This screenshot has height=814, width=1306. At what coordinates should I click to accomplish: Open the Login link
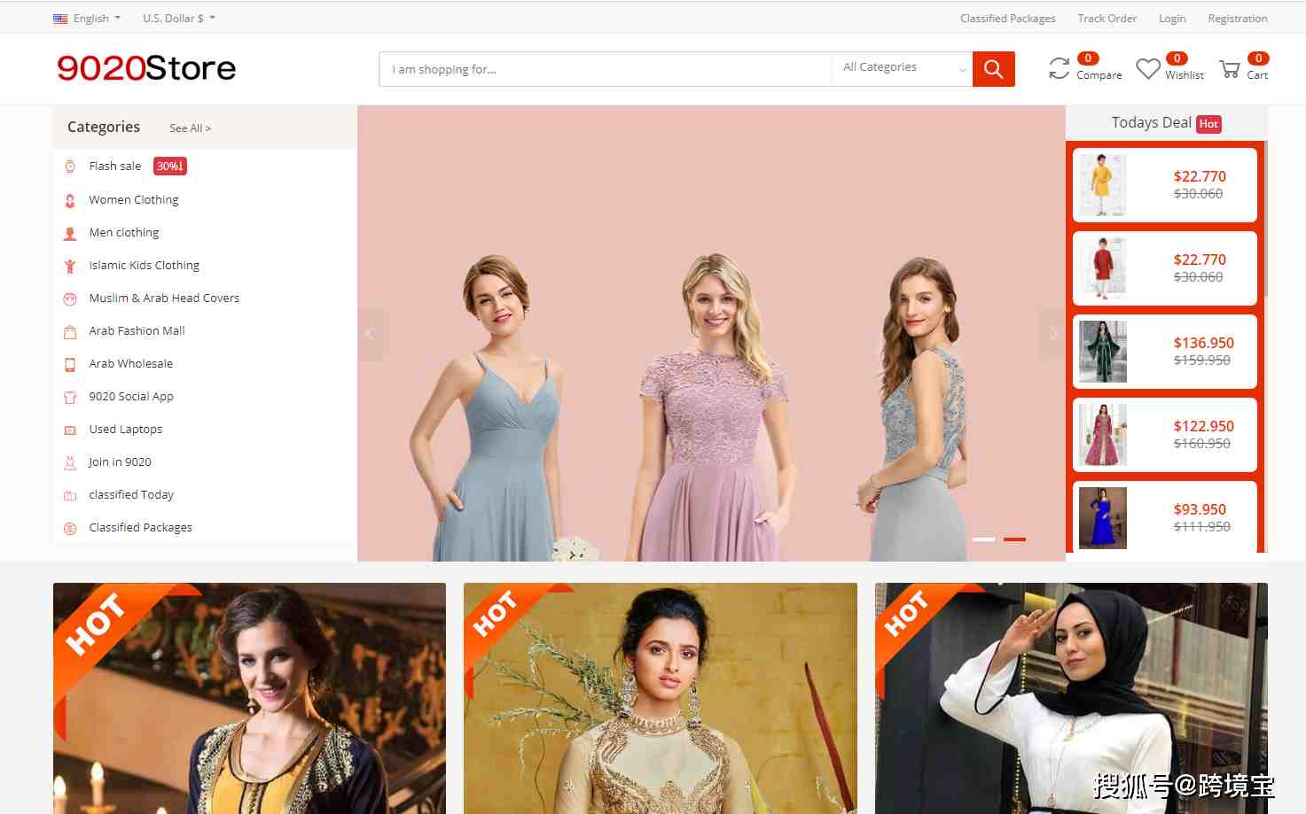[x=1171, y=18]
